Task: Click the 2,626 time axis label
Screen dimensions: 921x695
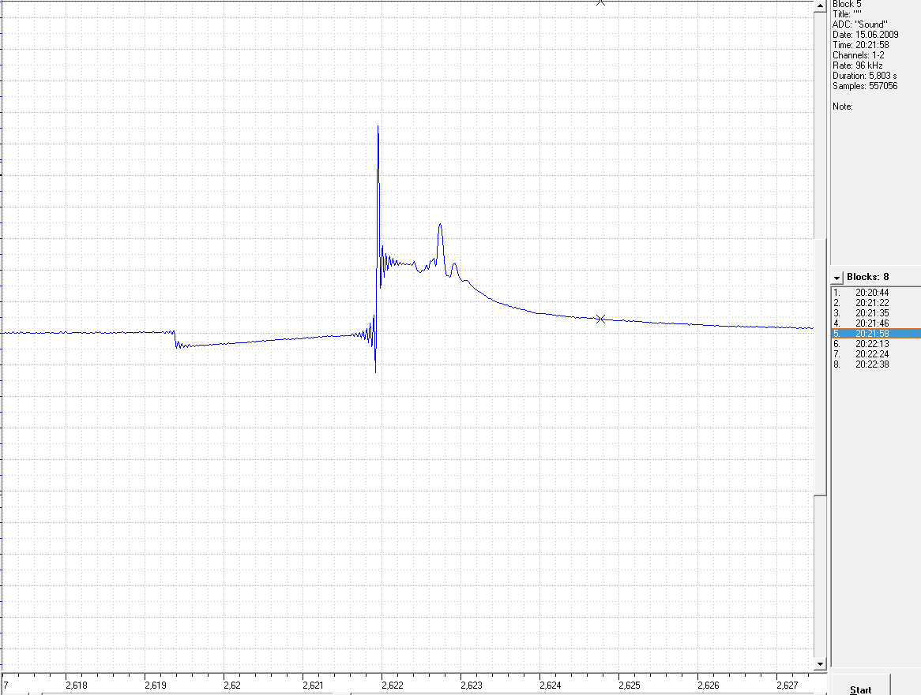Action: 709,685
